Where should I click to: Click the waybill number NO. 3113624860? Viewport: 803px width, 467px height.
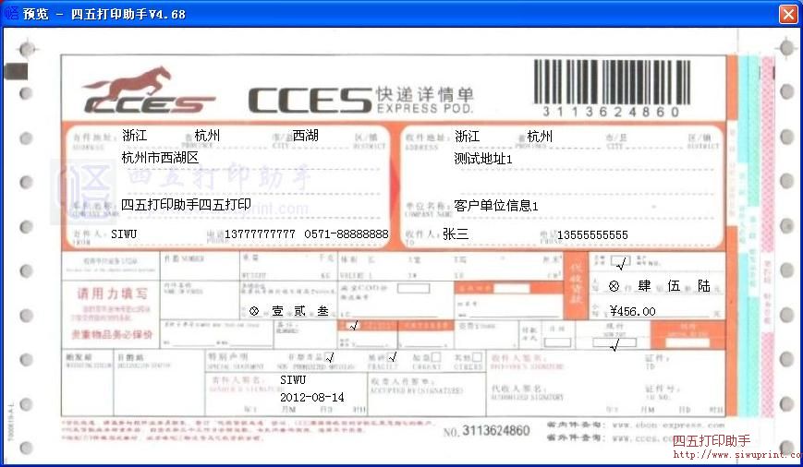(x=486, y=431)
